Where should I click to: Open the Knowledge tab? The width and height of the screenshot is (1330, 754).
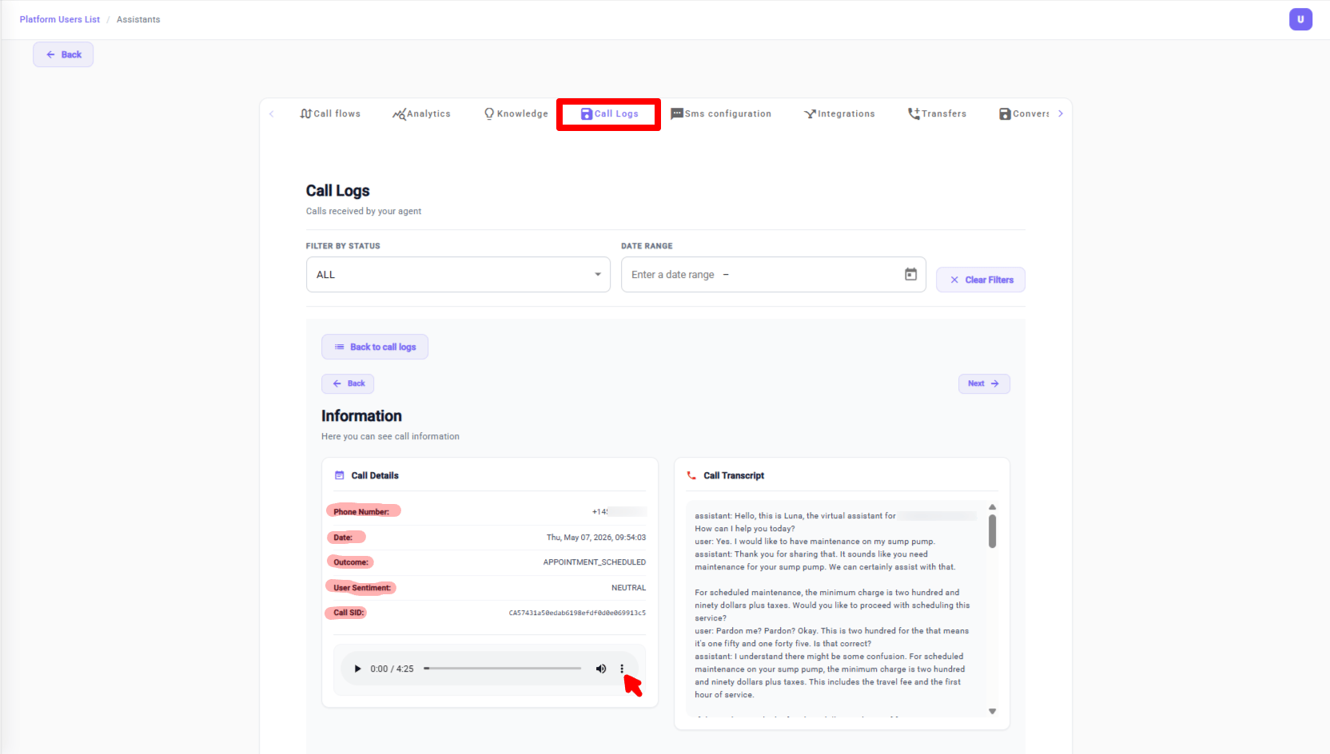tap(516, 114)
